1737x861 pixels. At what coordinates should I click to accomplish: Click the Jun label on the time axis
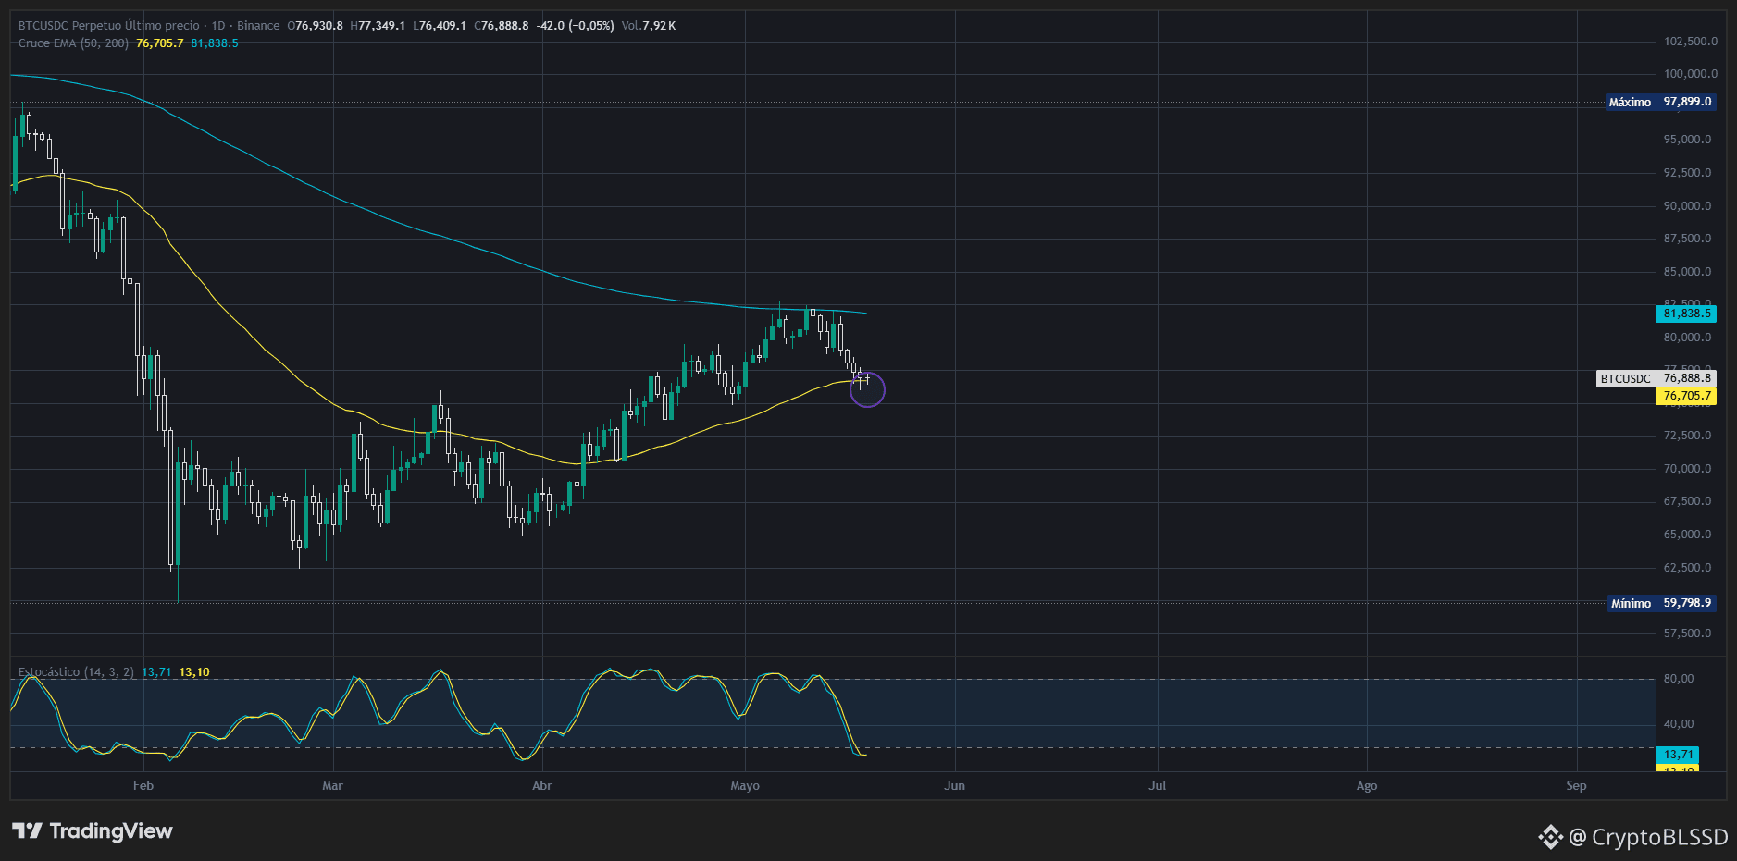954,785
